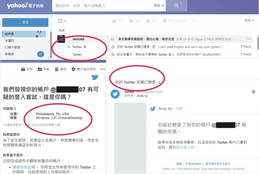
Task: Open the 電子郵件安全性提示 footer link
Action: pyautogui.click(x=218, y=164)
